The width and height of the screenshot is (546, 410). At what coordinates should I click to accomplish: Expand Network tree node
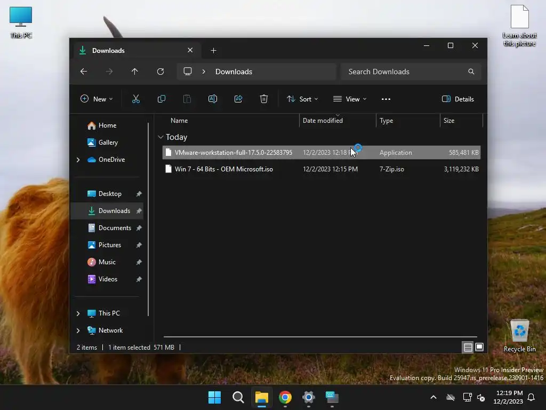point(78,330)
